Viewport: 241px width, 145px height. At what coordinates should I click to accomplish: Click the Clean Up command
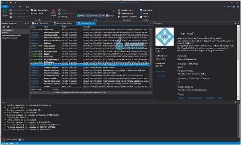[63, 17]
